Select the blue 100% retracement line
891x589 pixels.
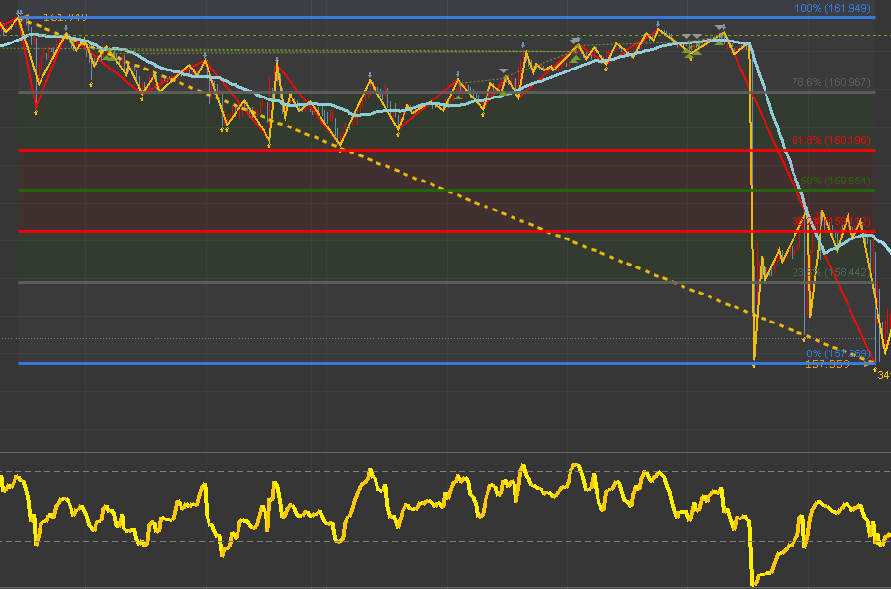point(447,18)
